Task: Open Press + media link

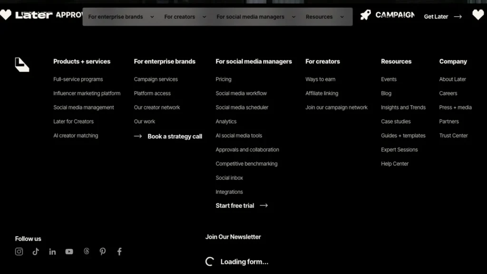Action: point(455,108)
